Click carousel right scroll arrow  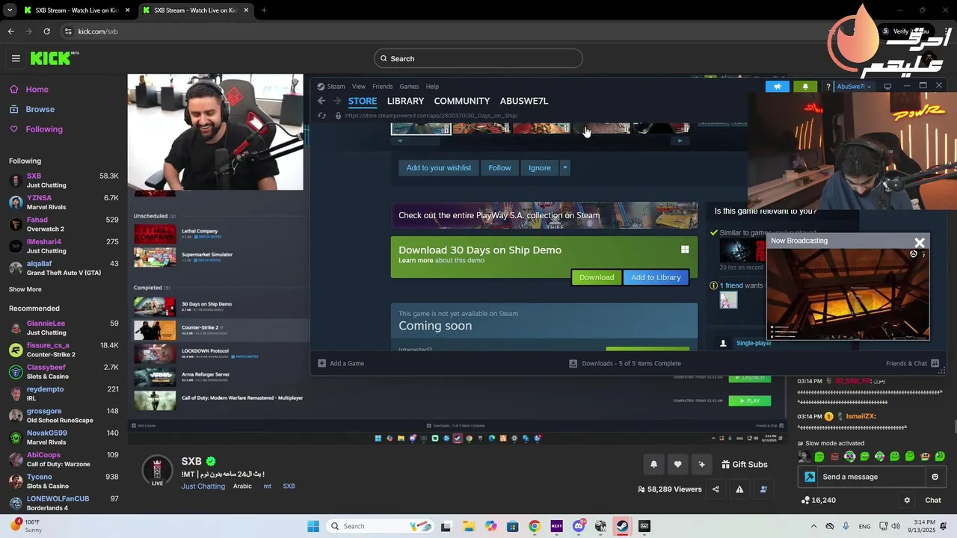(679, 140)
